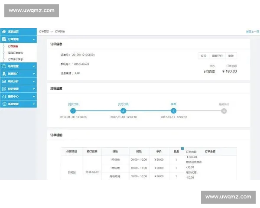Screen dimensions: 260x208
Task: Click the 查看评价 view review button
Action: [x=217, y=56]
